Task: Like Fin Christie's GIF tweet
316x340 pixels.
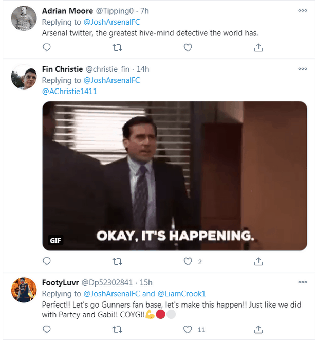Action: 188,261
